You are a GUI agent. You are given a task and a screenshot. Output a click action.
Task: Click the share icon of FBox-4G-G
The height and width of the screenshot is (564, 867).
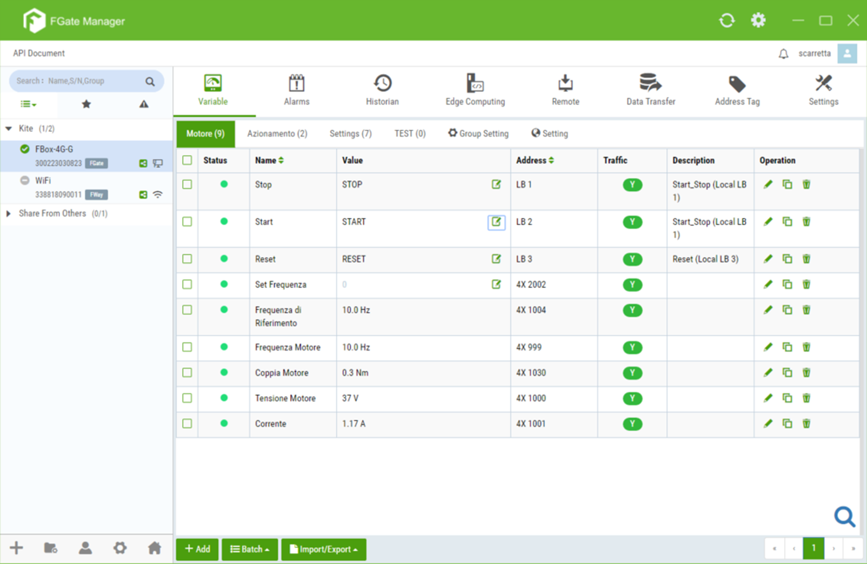coord(143,163)
